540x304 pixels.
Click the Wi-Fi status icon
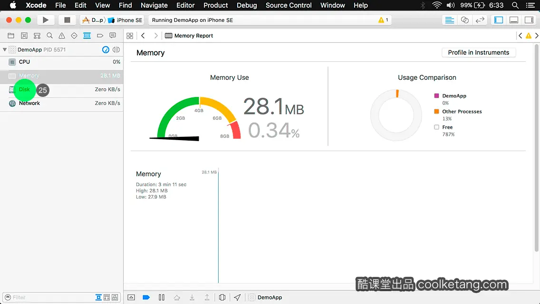pyautogui.click(x=437, y=5)
